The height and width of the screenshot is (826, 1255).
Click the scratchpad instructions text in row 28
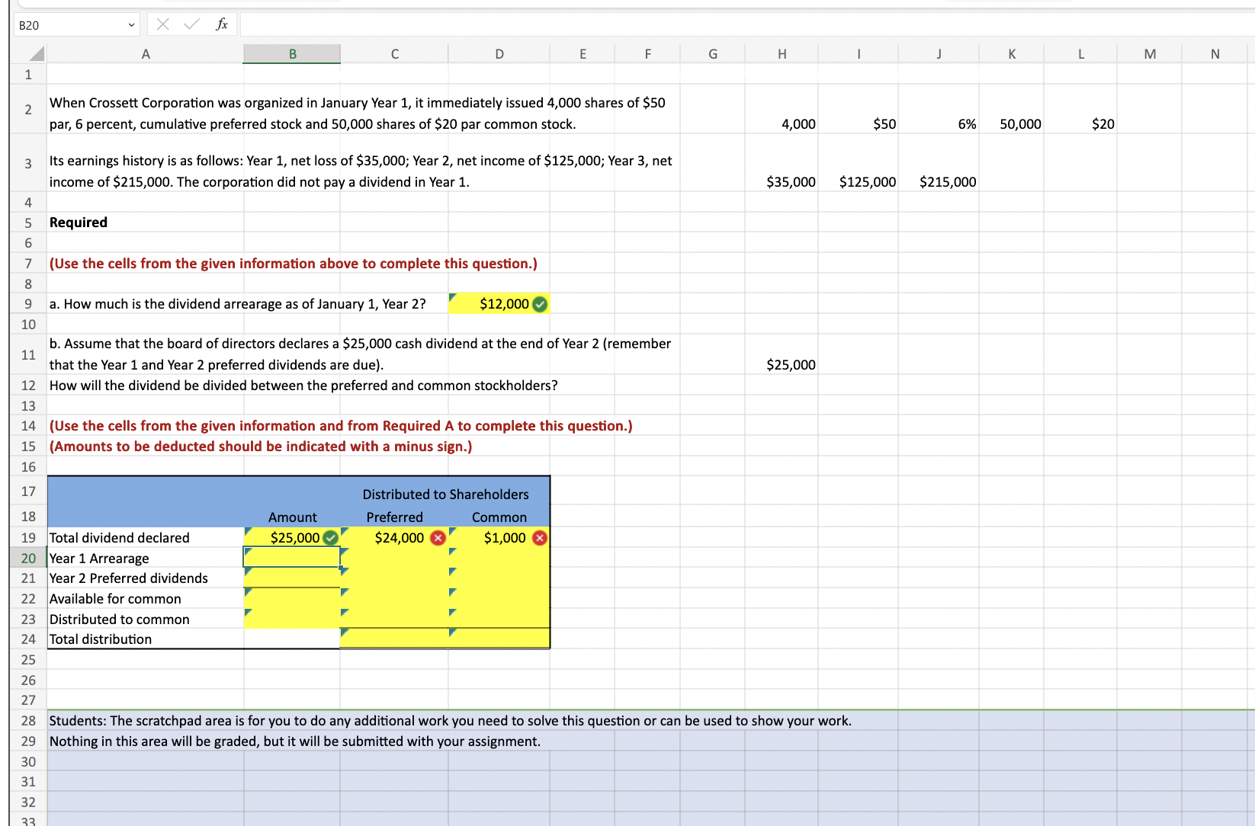[x=451, y=721]
